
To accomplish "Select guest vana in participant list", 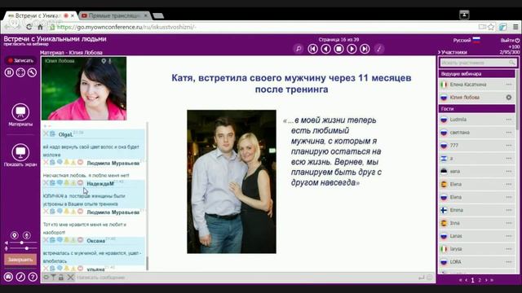I will click(476, 171).
